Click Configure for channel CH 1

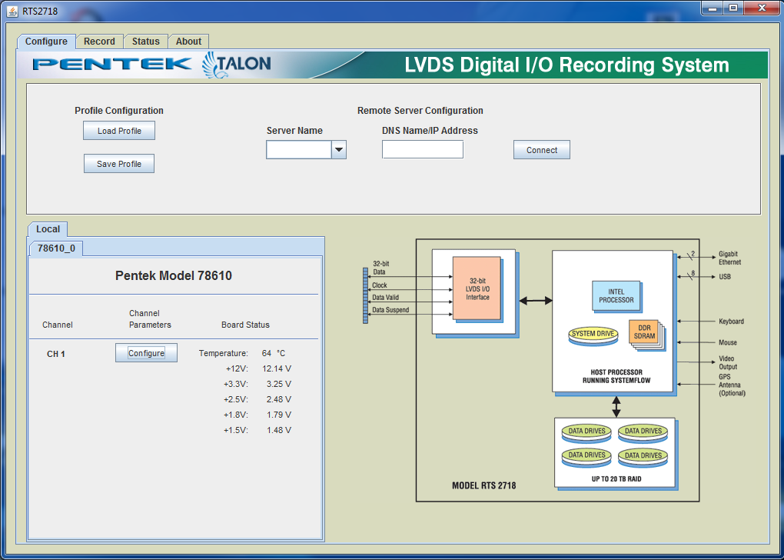point(146,353)
